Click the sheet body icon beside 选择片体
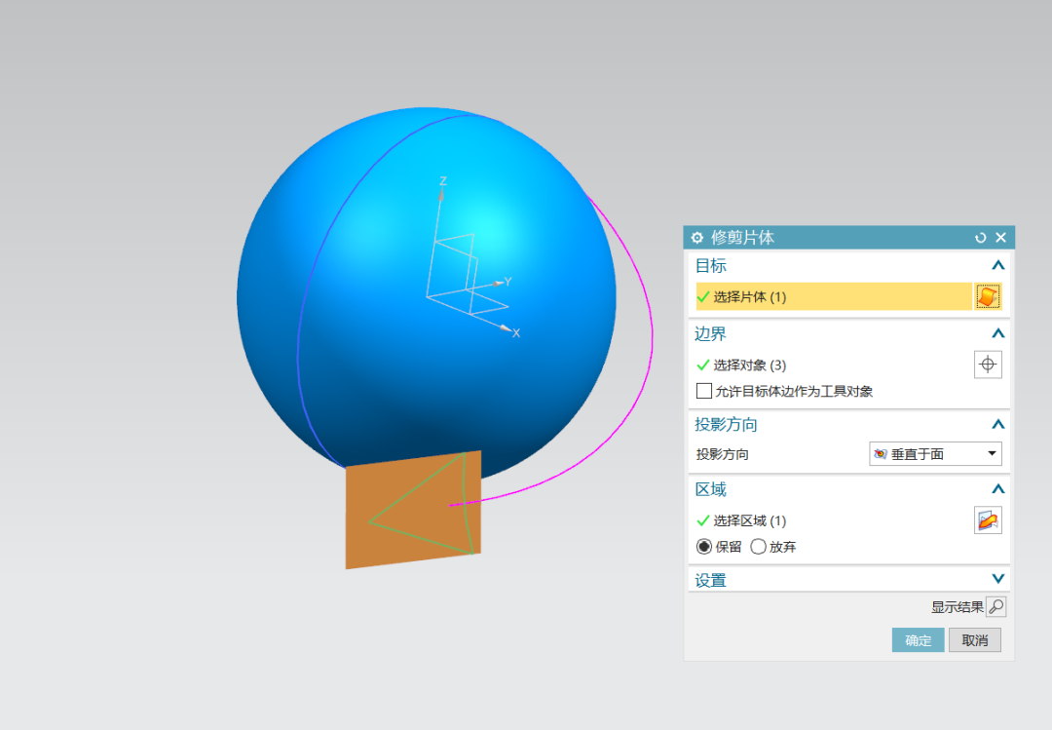The width and height of the screenshot is (1052, 730). click(989, 295)
